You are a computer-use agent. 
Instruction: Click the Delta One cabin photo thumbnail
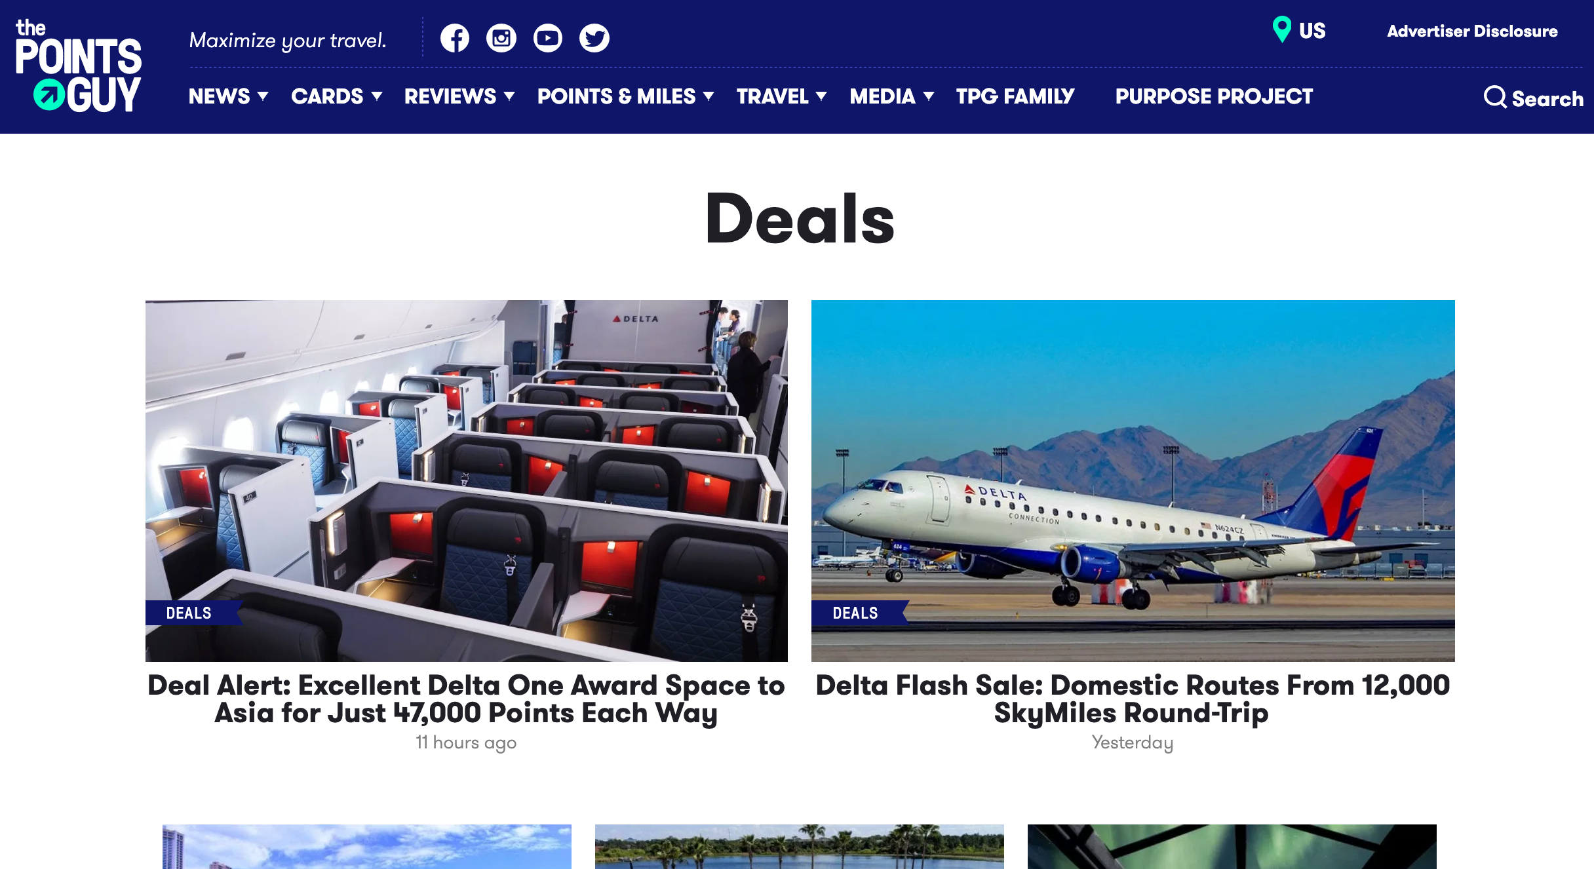tap(467, 481)
